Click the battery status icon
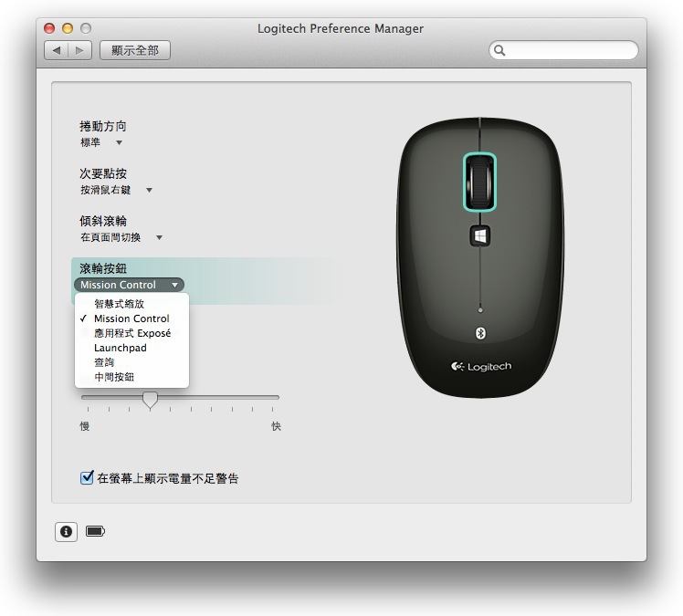 (95, 531)
